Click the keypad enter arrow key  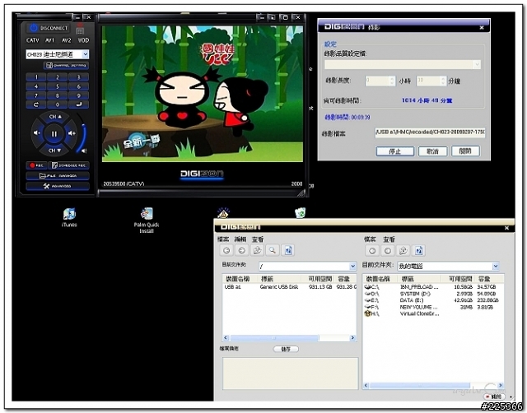[x=79, y=104]
